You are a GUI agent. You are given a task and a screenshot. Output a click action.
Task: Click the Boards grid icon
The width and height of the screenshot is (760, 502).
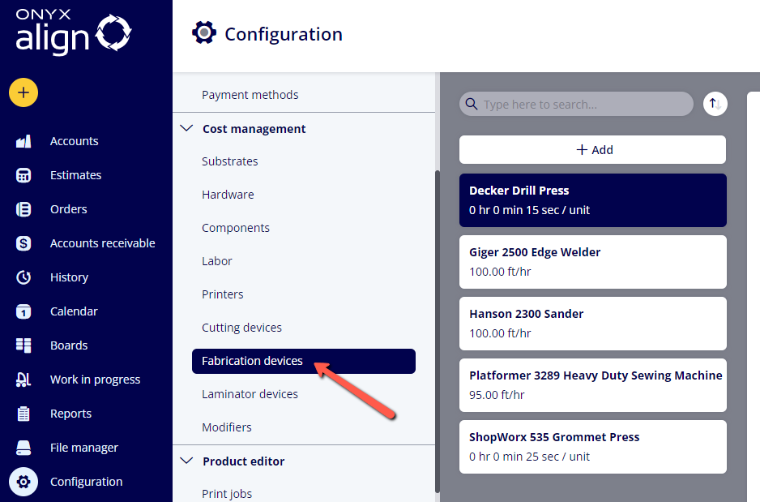point(23,345)
